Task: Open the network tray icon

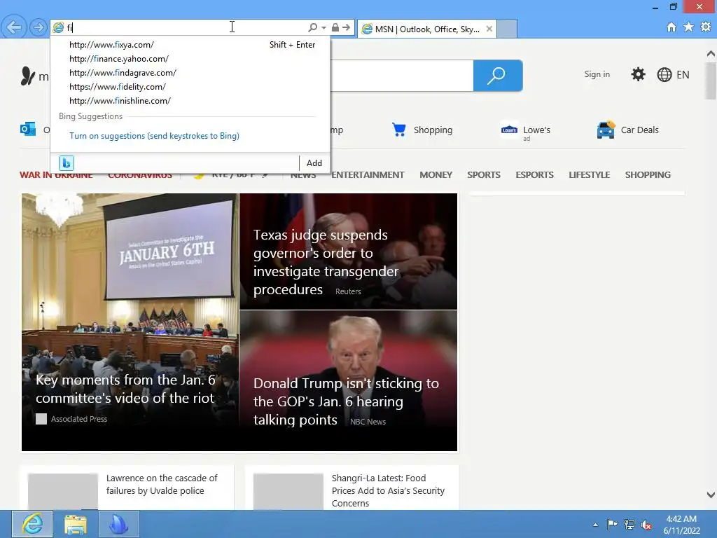Action: tap(629, 524)
